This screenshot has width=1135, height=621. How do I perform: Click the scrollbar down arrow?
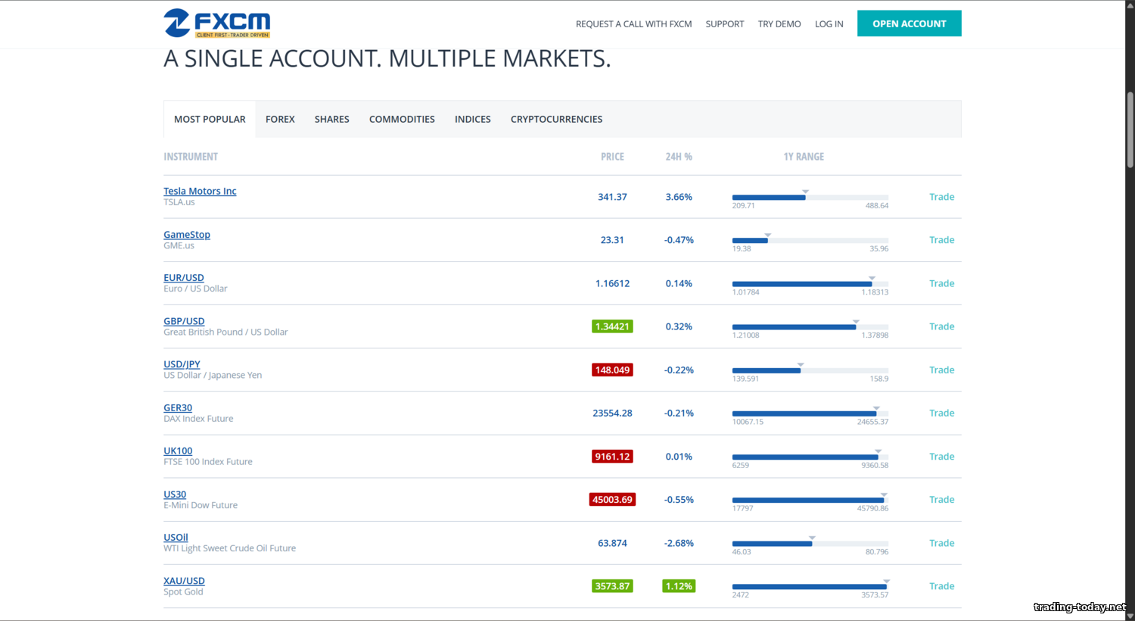1130,616
